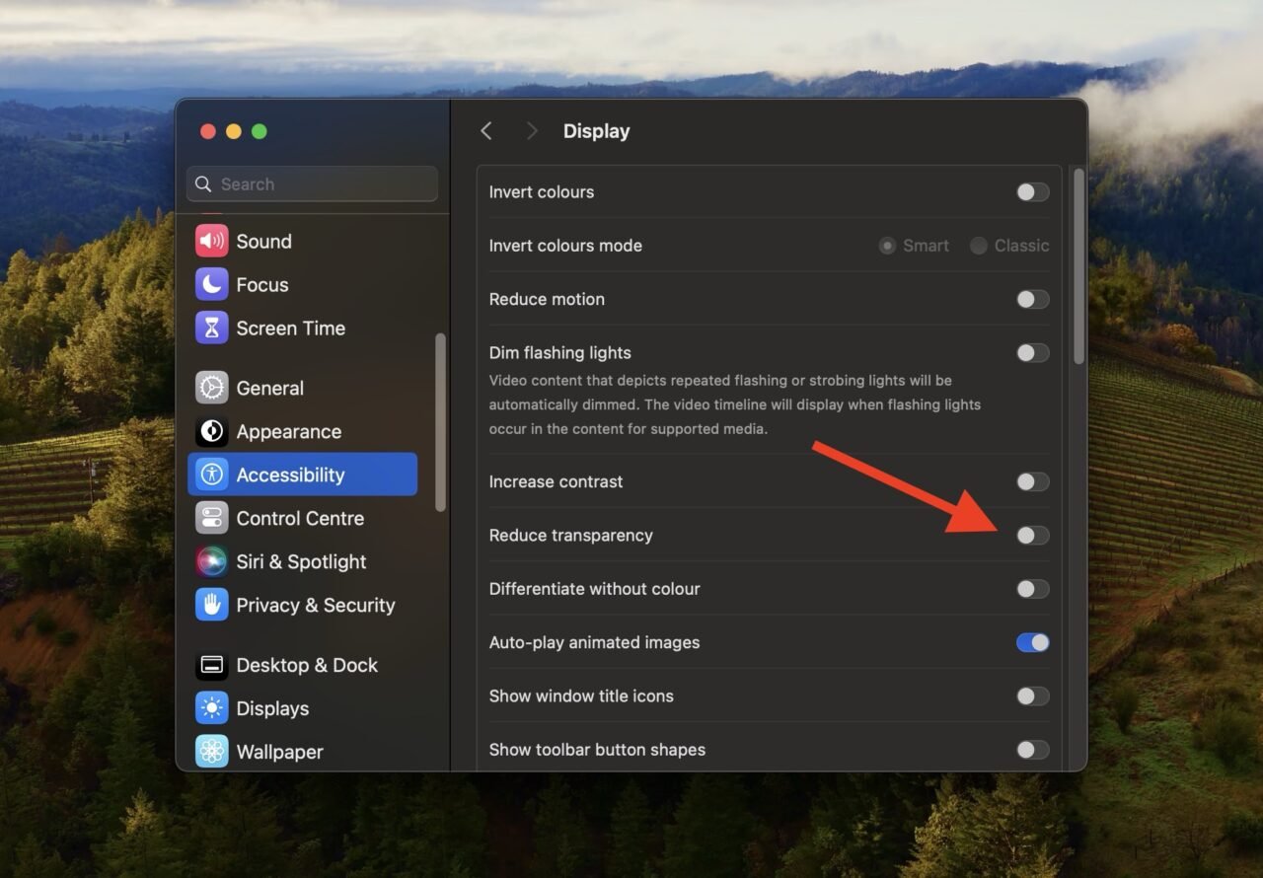The width and height of the screenshot is (1263, 878).
Task: Click the Accessibility figure icon
Action: [x=211, y=475]
